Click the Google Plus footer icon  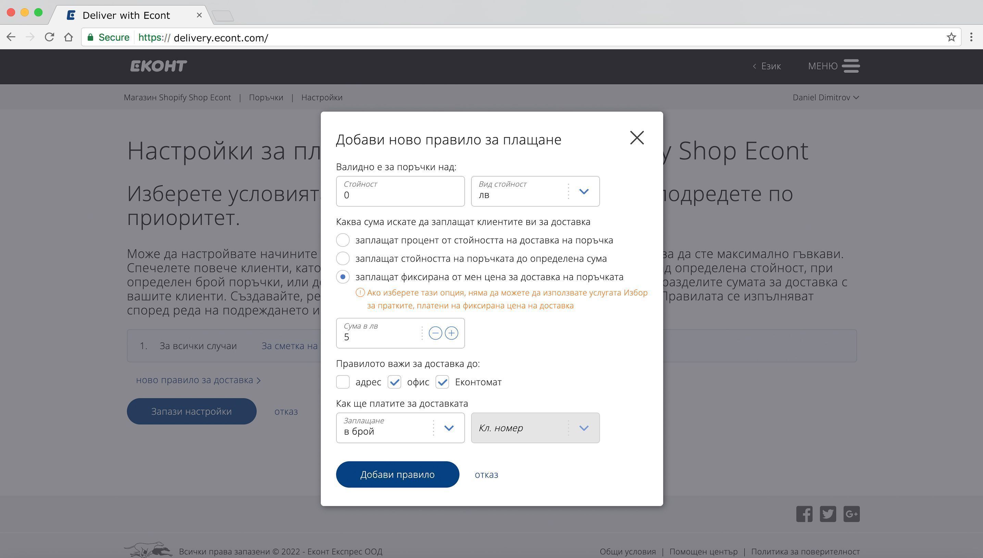[x=851, y=514]
